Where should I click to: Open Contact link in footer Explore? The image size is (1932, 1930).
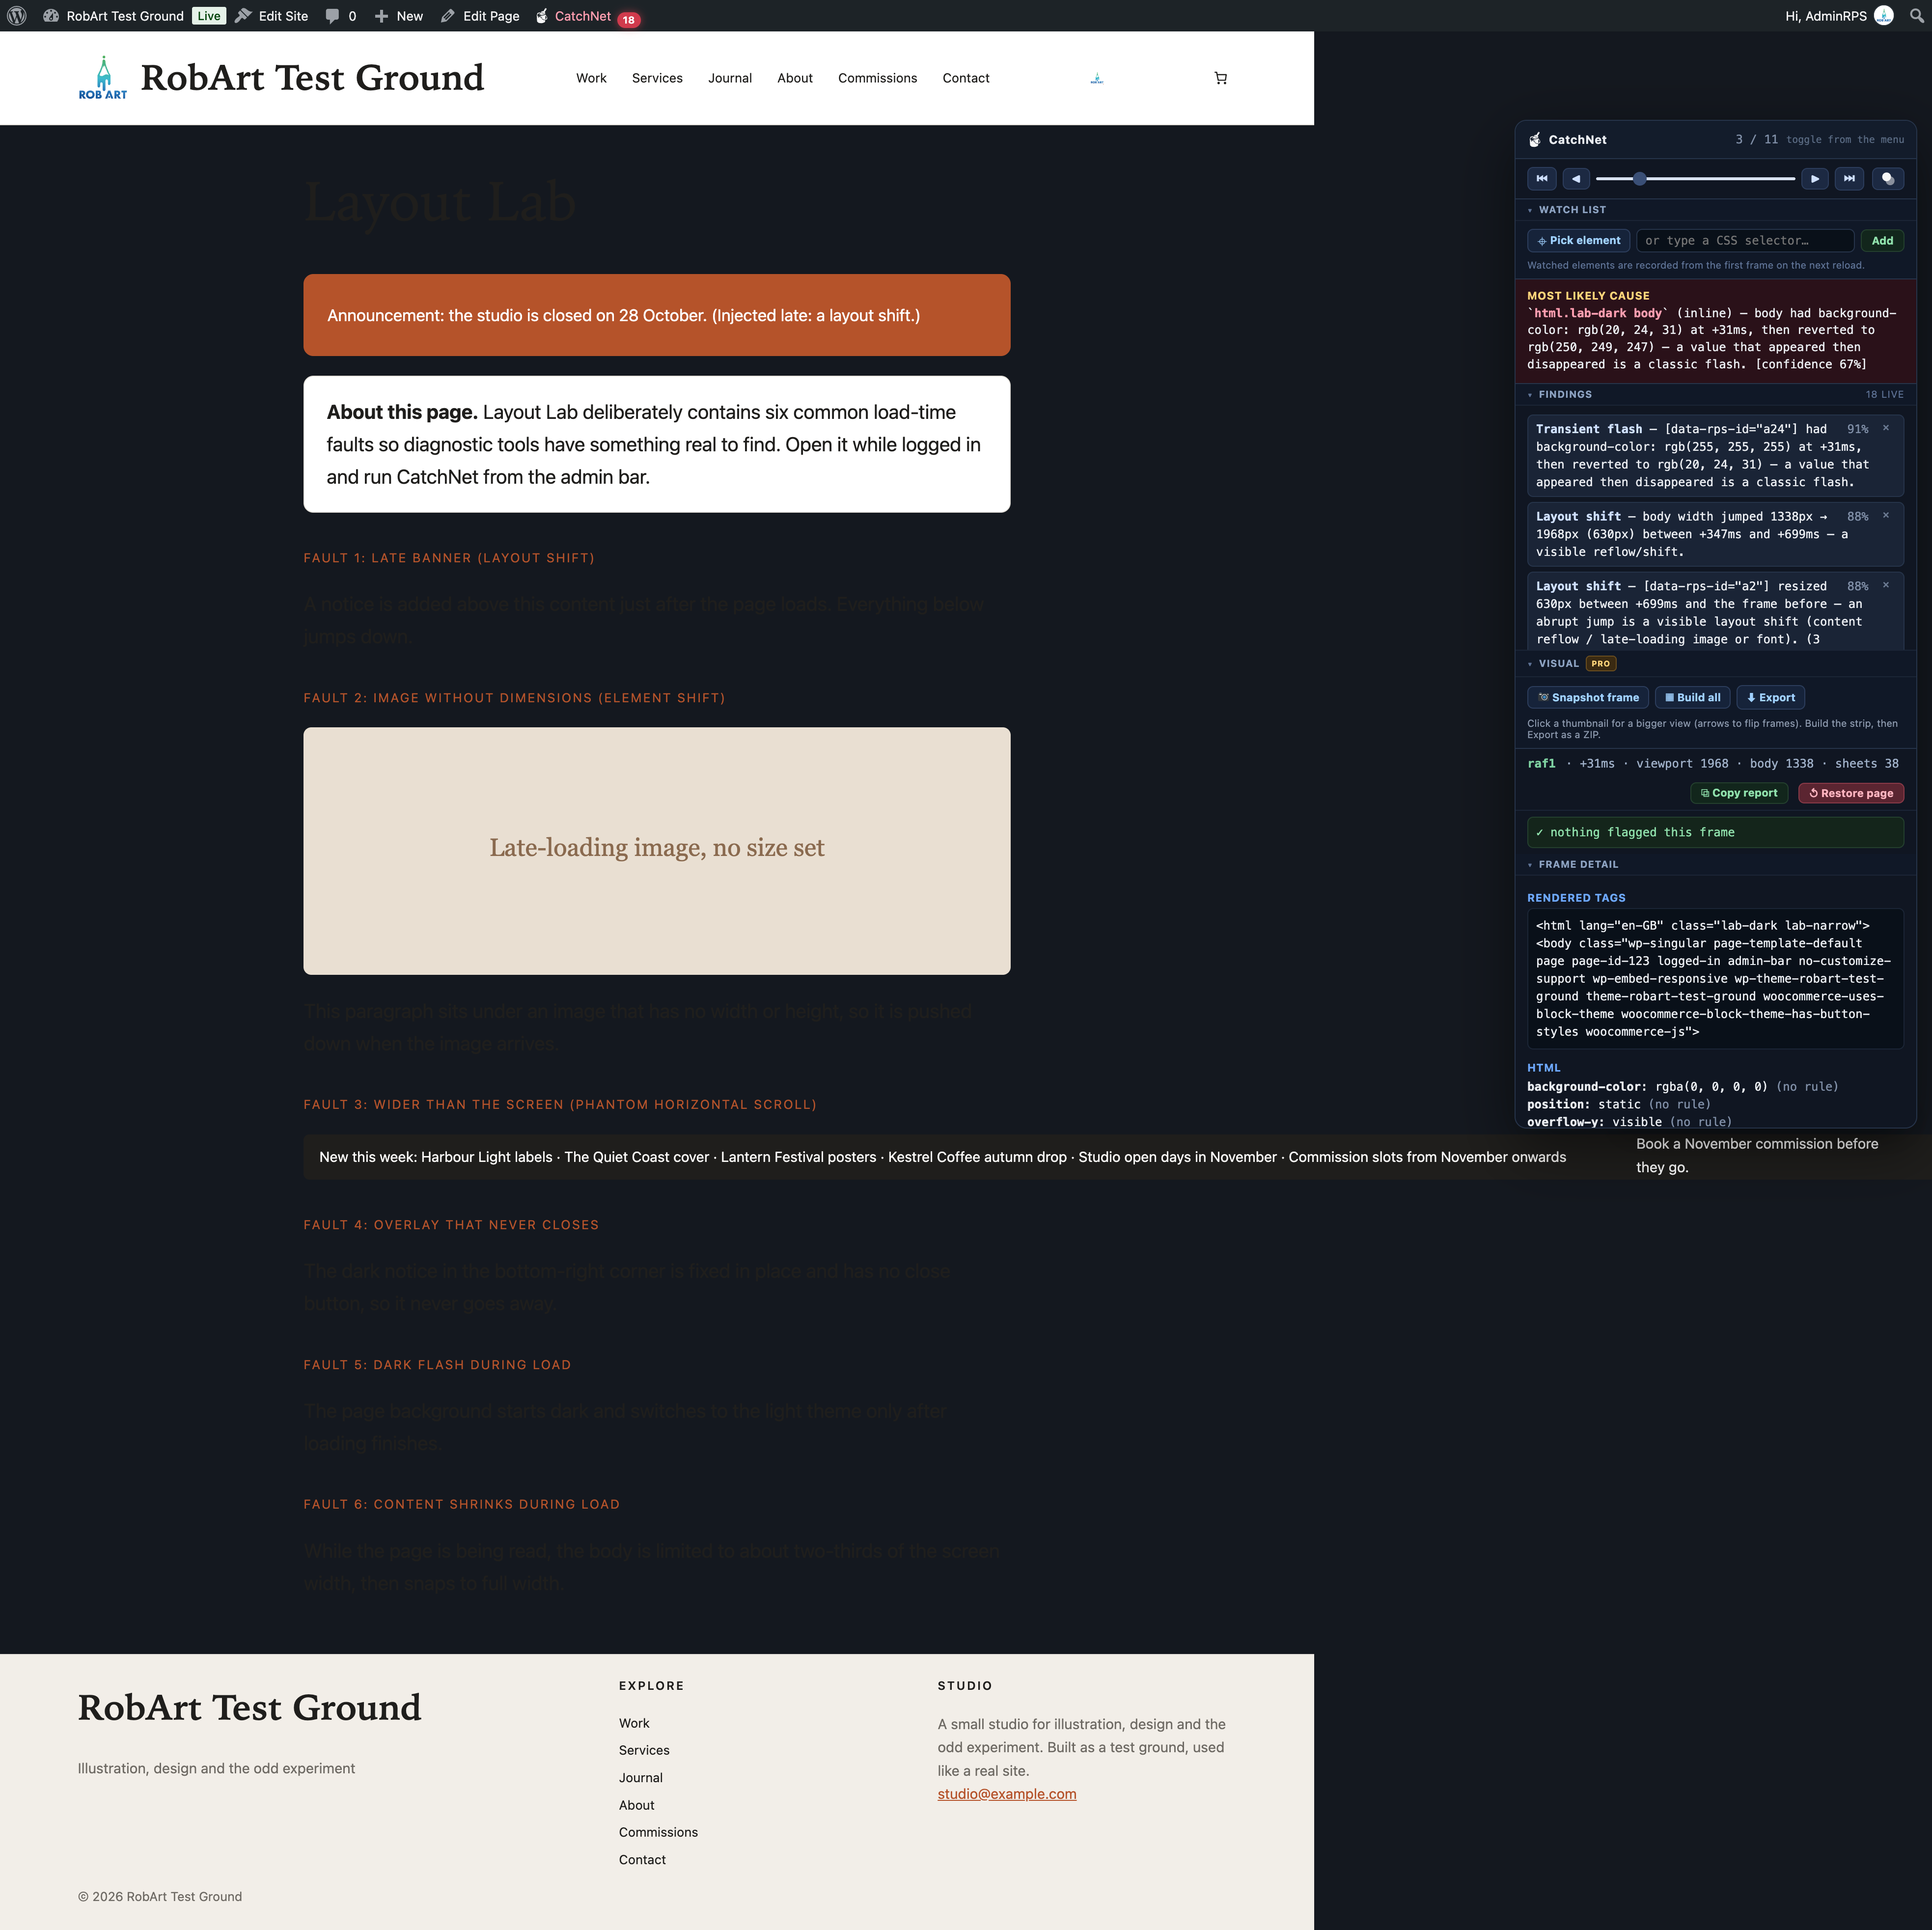click(x=642, y=1860)
